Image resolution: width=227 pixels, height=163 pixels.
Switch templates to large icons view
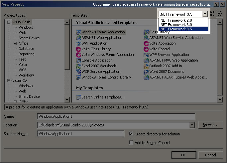coord(213,14)
